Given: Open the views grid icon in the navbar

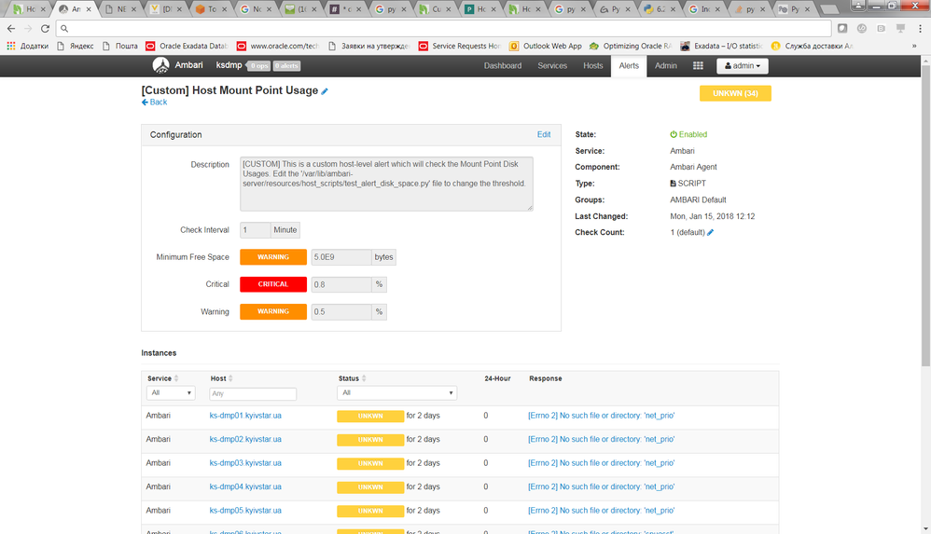Looking at the screenshot, I should (x=698, y=66).
